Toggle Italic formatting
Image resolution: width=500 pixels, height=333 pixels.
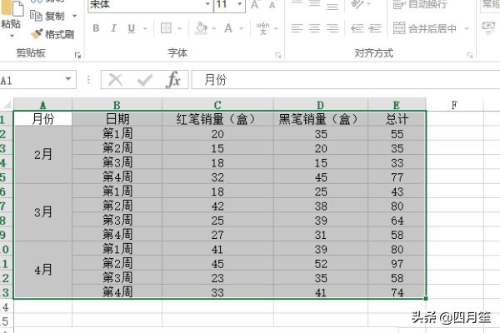click(x=113, y=28)
